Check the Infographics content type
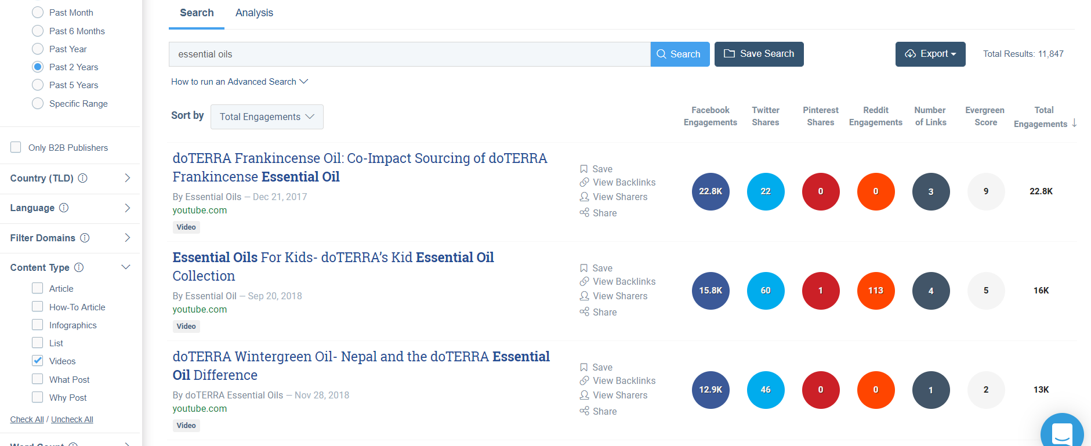Screen dimensions: 1091x446 click(37, 325)
